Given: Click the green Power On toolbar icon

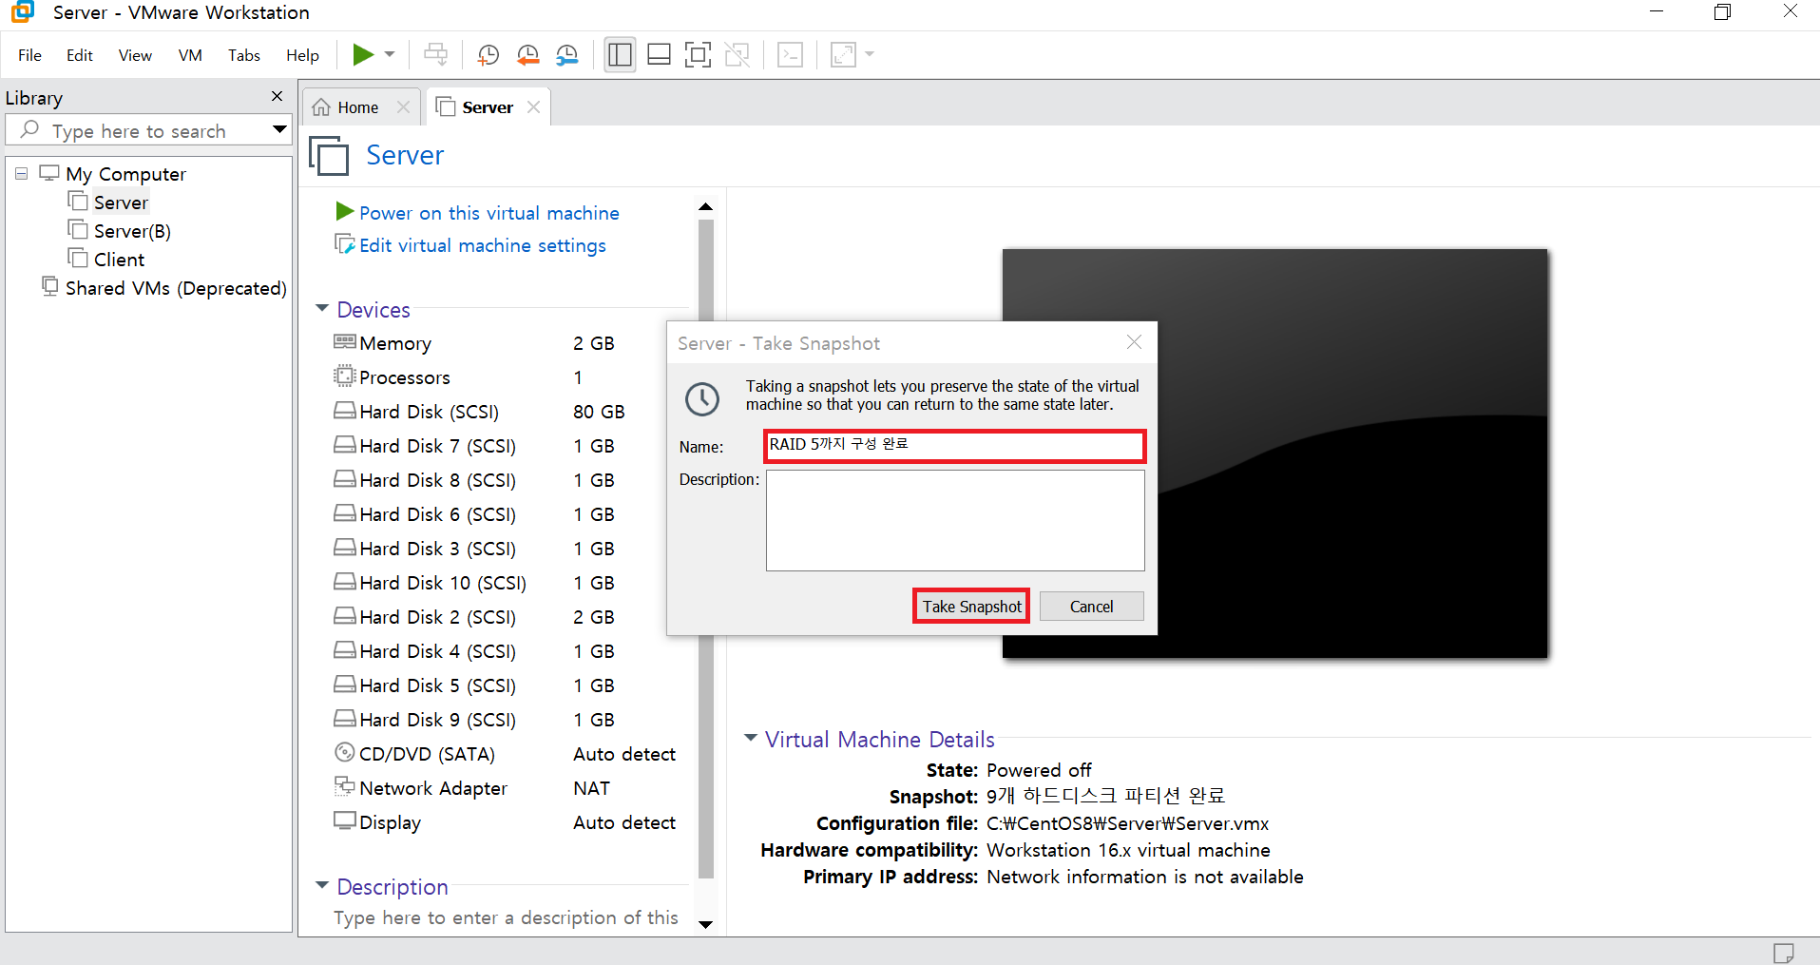Looking at the screenshot, I should (x=363, y=54).
